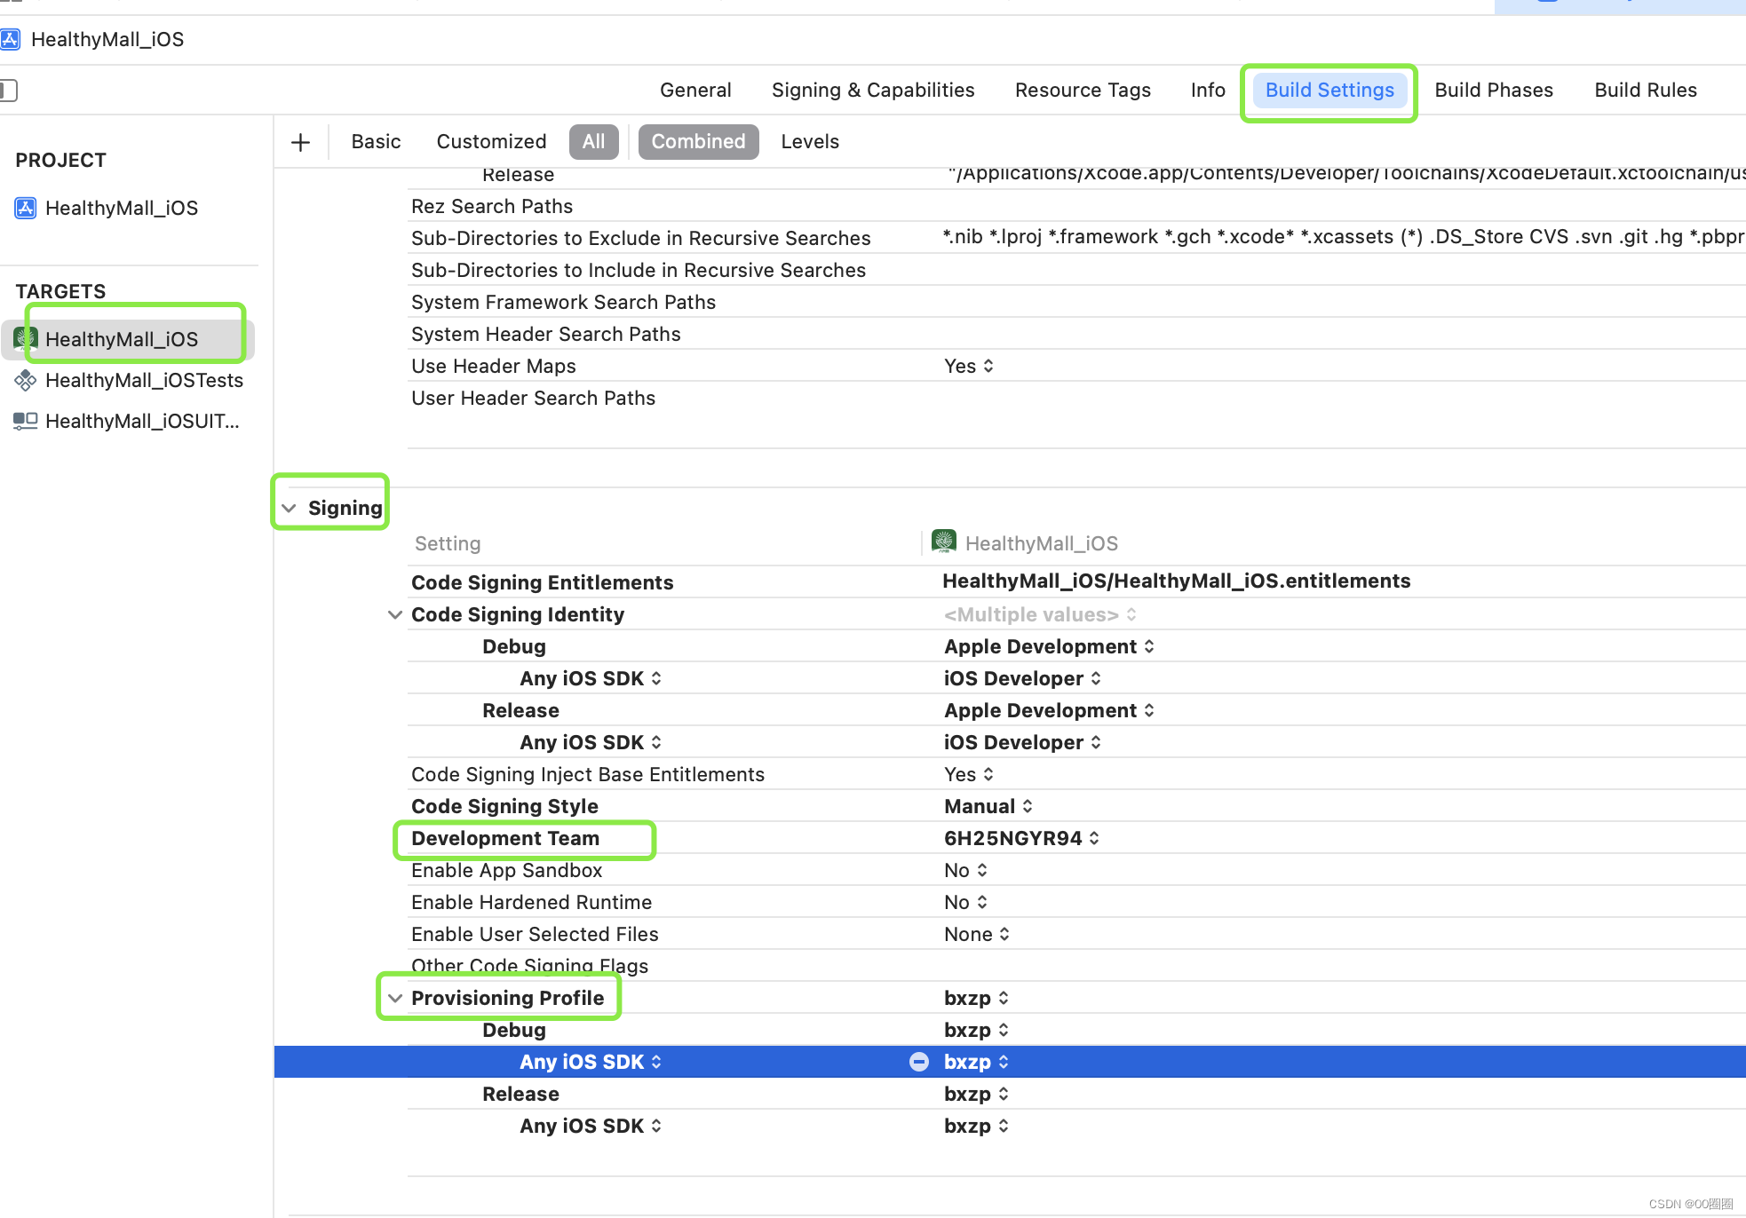This screenshot has width=1746, height=1218.
Task: Switch to Combined view
Action: click(698, 142)
